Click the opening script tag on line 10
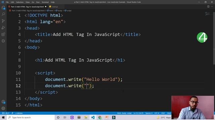Image resolution: width=215 pixels, height=120 pixels. pos(45,73)
